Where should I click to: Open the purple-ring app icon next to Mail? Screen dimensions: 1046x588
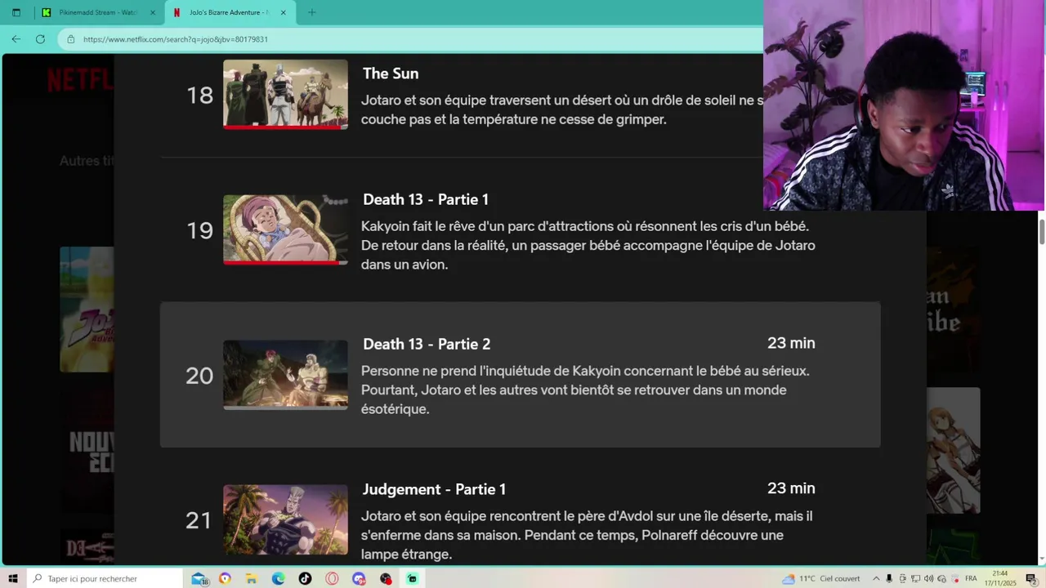tap(225, 578)
